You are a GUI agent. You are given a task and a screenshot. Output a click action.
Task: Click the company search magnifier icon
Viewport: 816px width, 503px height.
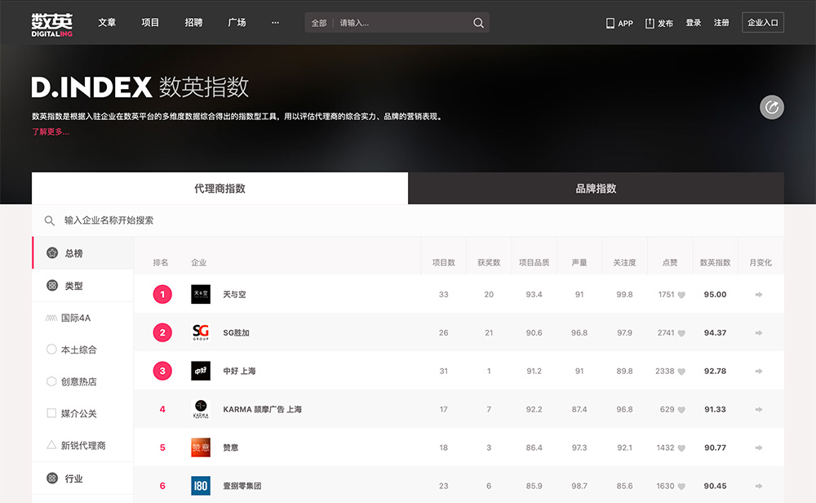pyautogui.click(x=50, y=220)
